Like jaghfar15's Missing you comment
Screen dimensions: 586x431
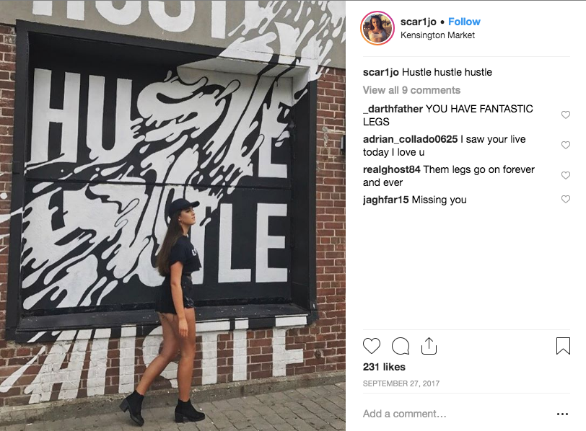pyautogui.click(x=566, y=199)
